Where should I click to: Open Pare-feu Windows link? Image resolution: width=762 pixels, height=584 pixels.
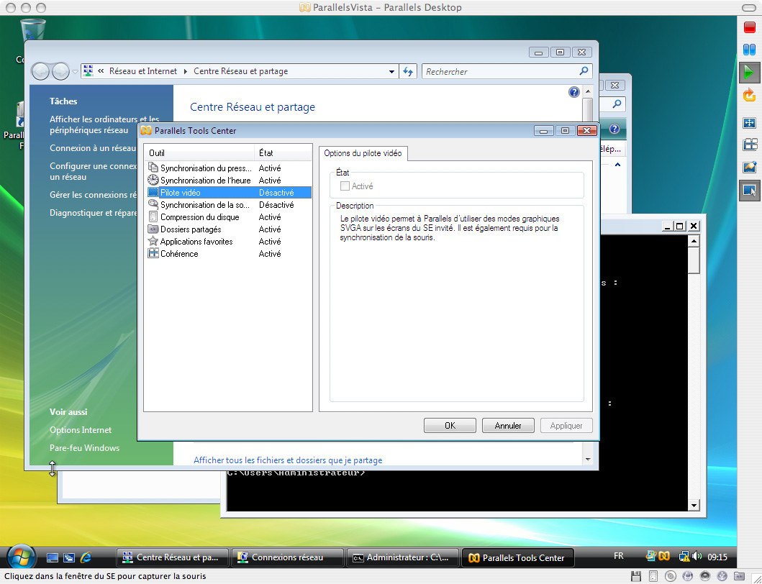[x=85, y=448]
